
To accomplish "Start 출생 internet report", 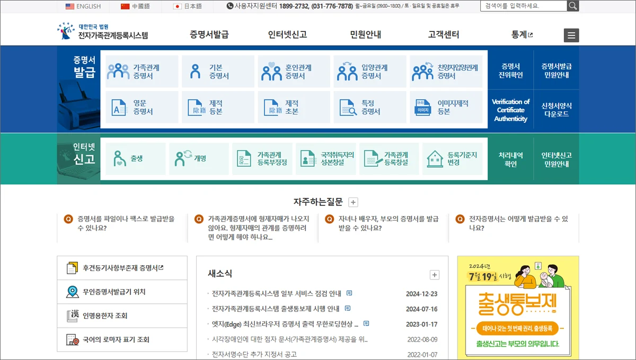I will pyautogui.click(x=136, y=159).
